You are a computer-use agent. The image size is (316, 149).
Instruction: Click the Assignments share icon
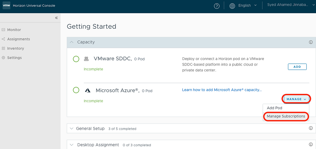[x=3, y=39]
